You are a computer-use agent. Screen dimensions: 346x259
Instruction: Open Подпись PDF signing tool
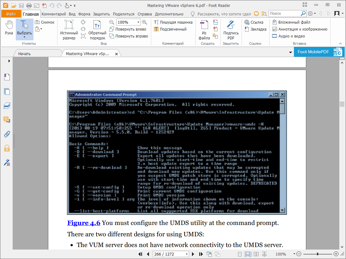pos(231,30)
